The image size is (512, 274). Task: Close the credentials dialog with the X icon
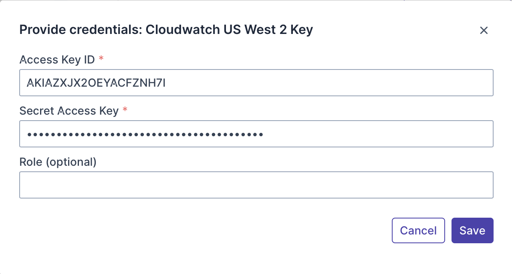484,30
